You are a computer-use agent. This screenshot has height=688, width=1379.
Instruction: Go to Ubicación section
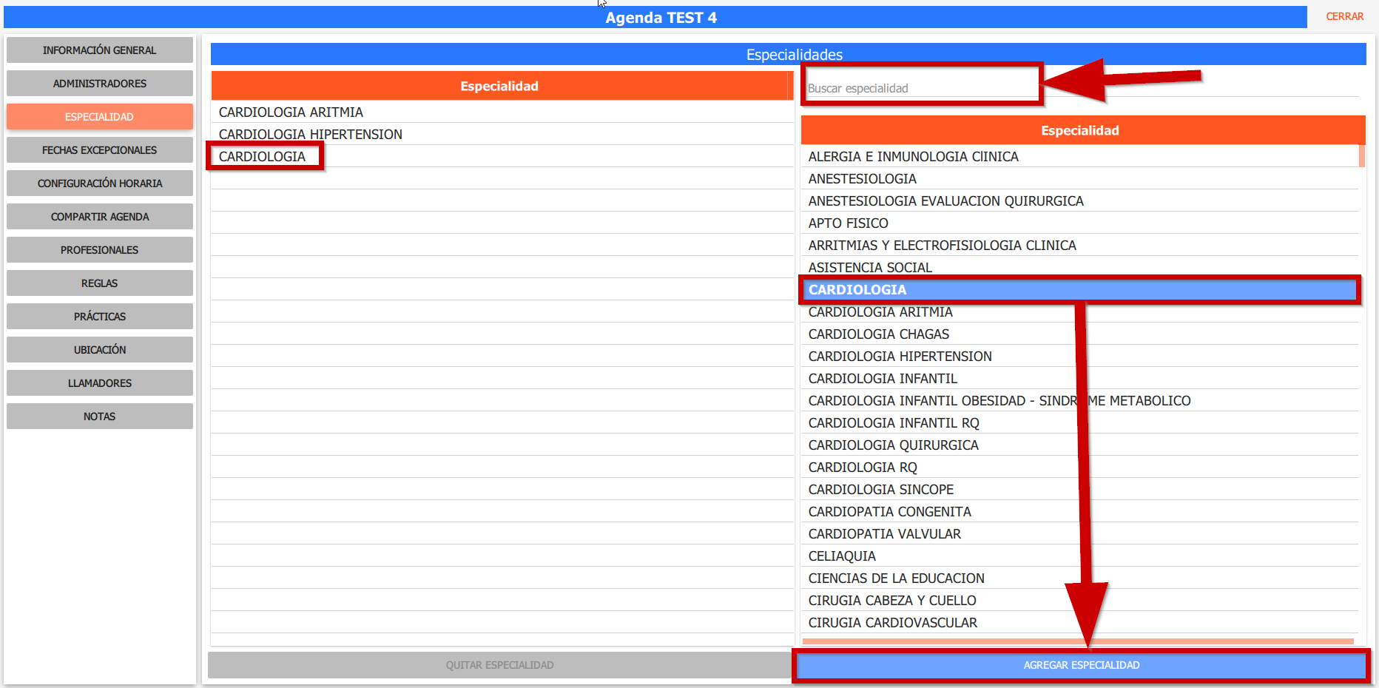point(99,350)
